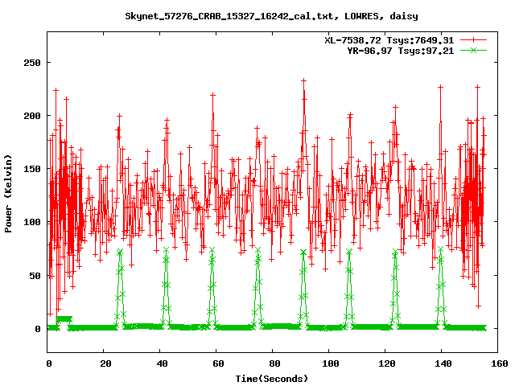This screenshot has width=515, height=386.
Task: Click the green peak near 58 seconds
Action: tap(212, 250)
